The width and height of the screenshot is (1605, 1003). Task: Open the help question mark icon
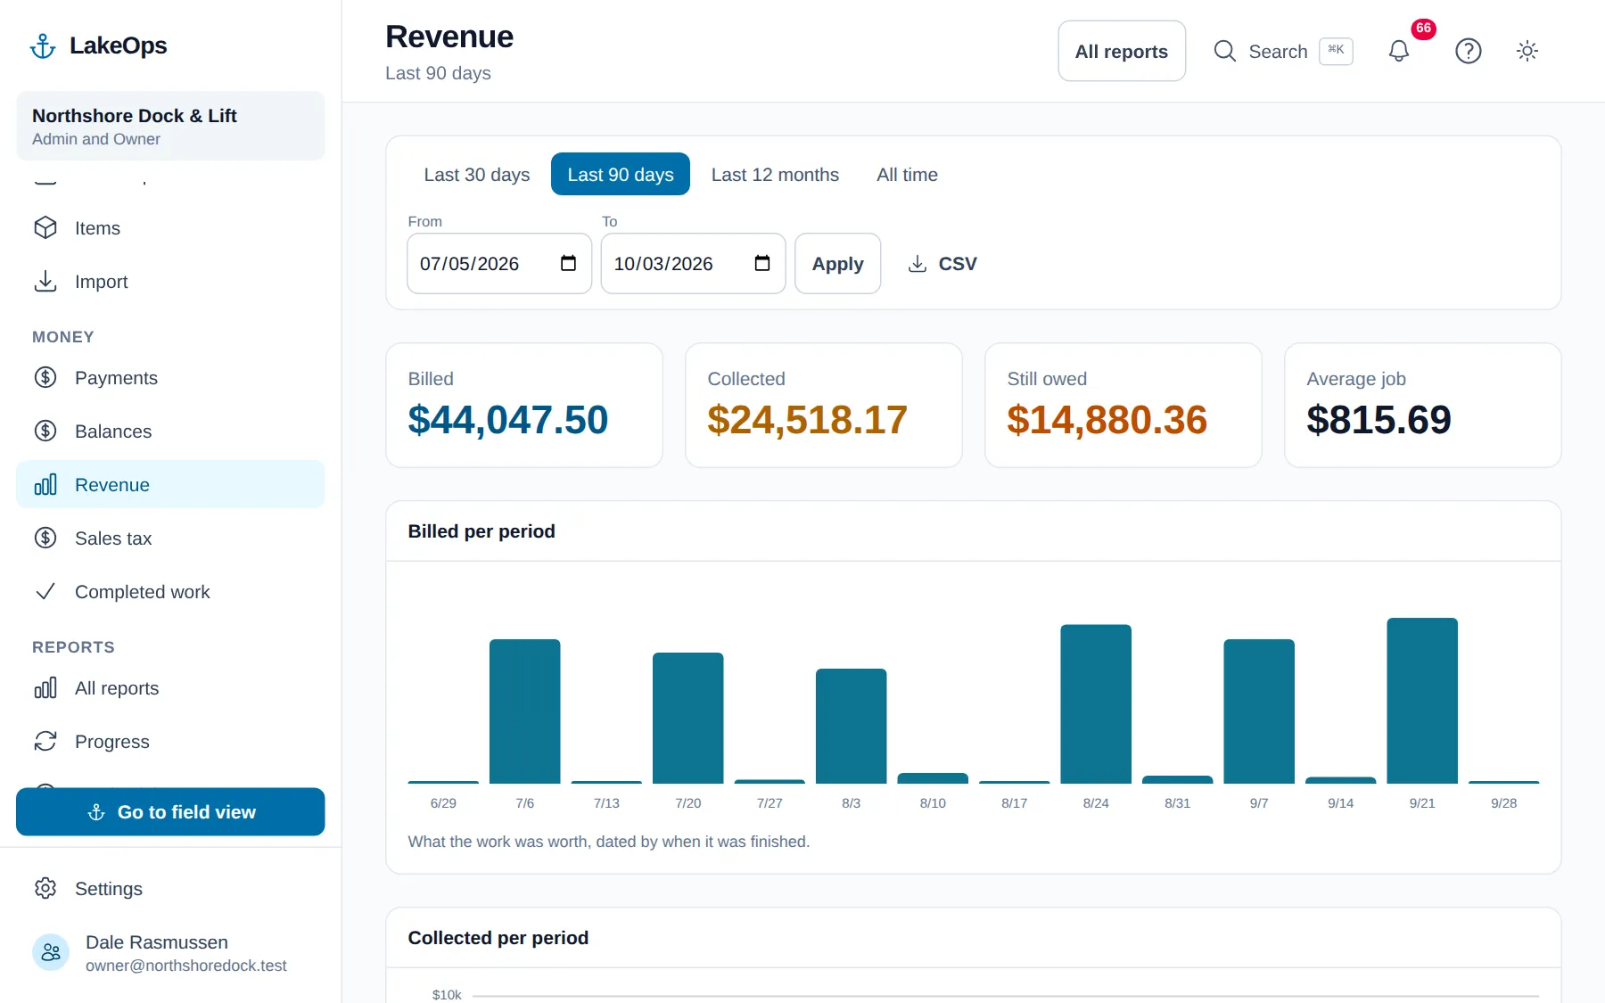(x=1469, y=51)
